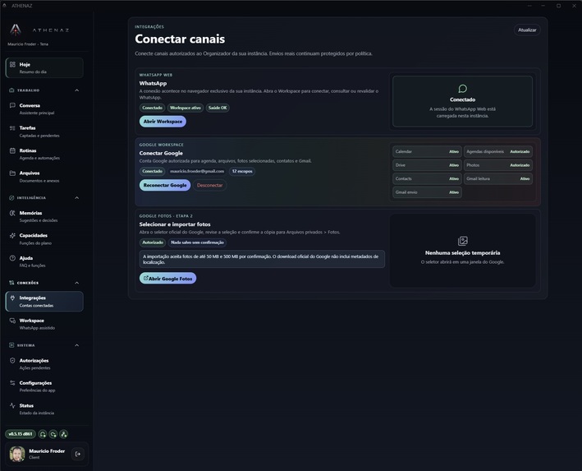Screen dimensions: 582x471
Task: Click Abrir Workspace button
Action: 163,122
